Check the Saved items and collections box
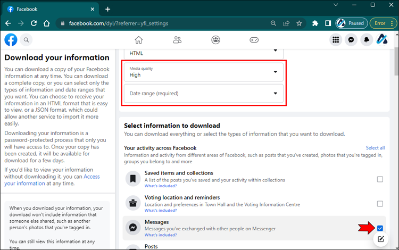399x250 pixels. pos(380,179)
